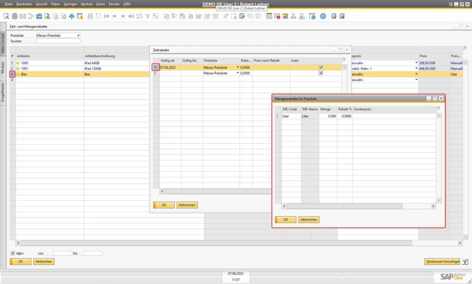Click OK in the Zeitrabatte window
Image resolution: width=472 pixels, height=284 pixels.
[x=164, y=205]
